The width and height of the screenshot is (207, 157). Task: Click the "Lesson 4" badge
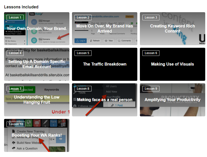tap(15, 53)
